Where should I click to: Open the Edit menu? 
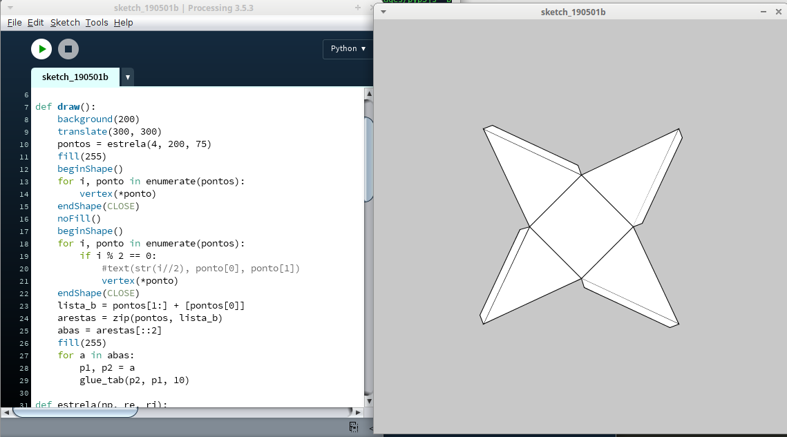point(35,23)
